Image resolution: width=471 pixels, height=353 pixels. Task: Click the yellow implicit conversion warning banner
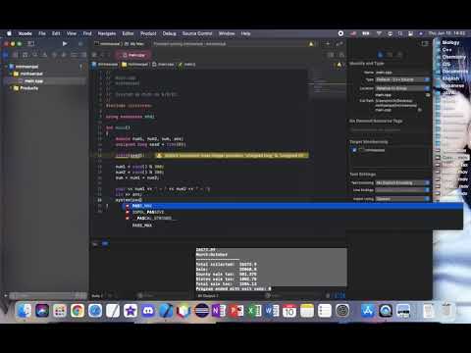coord(232,156)
